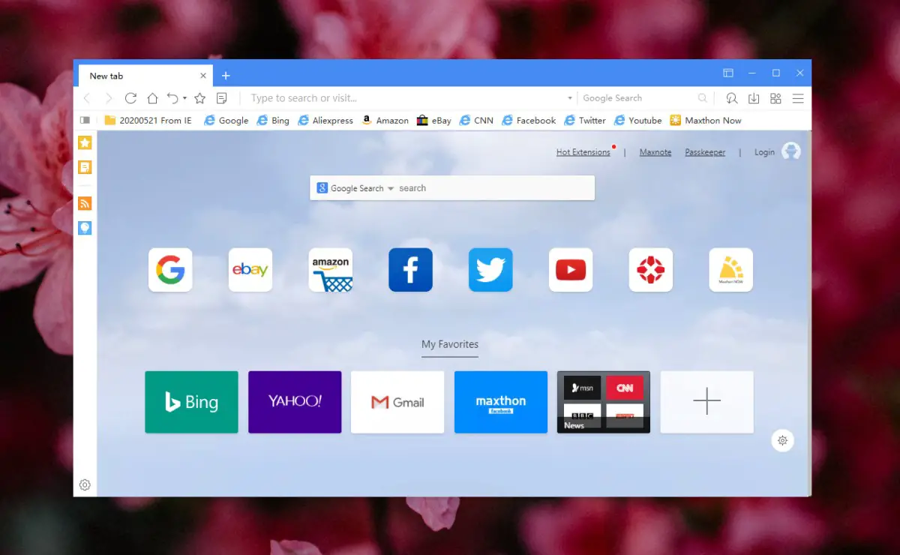The width and height of the screenshot is (900, 555).
Task: Open the Twitter quick access tile
Action: (x=490, y=270)
